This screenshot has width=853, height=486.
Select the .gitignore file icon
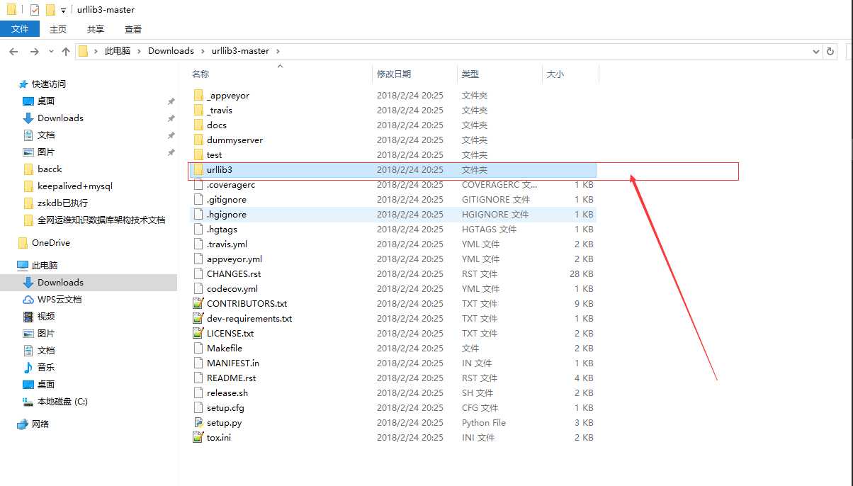tap(198, 199)
